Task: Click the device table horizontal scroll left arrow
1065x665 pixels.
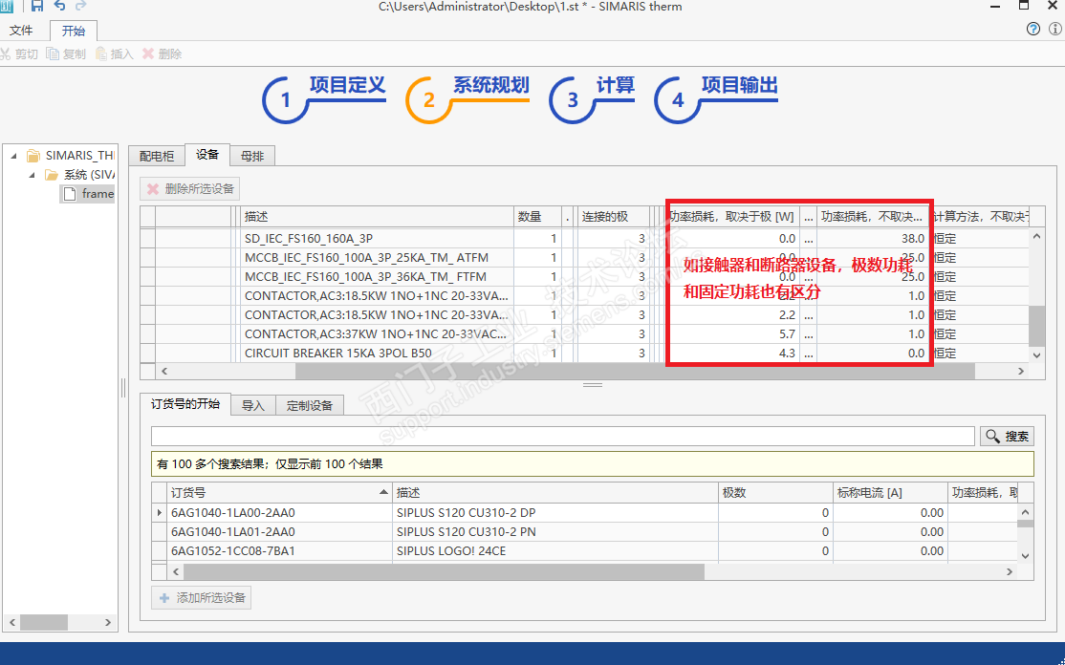Action: 163,371
